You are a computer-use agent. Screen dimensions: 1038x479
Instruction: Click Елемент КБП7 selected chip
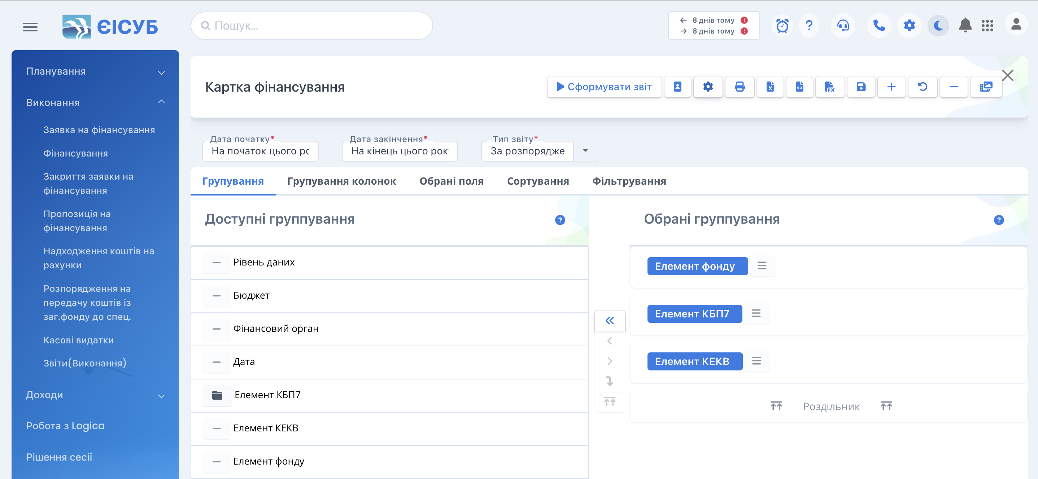tap(694, 314)
